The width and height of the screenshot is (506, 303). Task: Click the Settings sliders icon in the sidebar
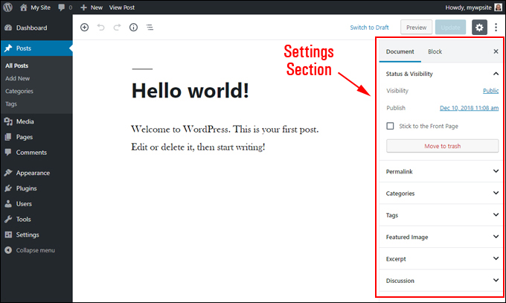point(8,235)
